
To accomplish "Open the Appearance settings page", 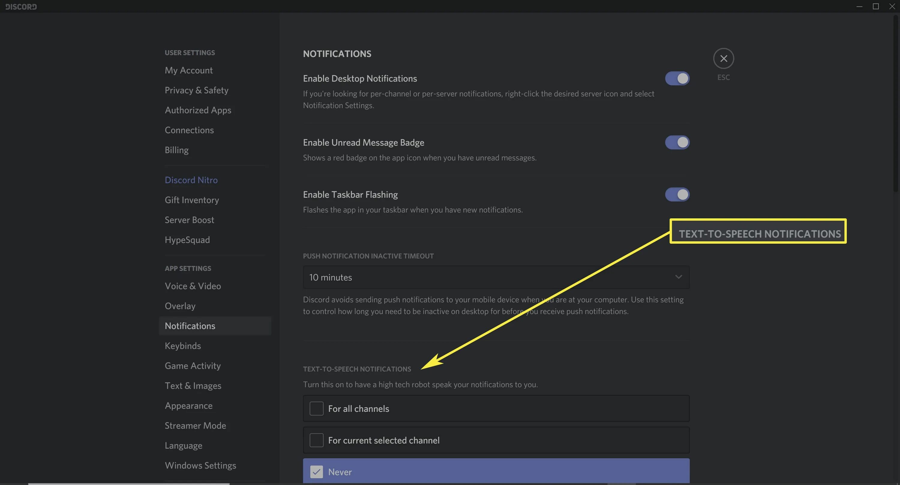I will (x=189, y=405).
